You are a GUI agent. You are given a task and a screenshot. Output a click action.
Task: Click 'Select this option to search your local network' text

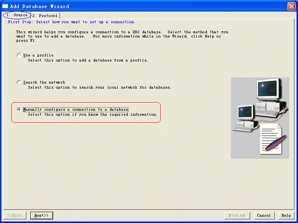point(99,87)
